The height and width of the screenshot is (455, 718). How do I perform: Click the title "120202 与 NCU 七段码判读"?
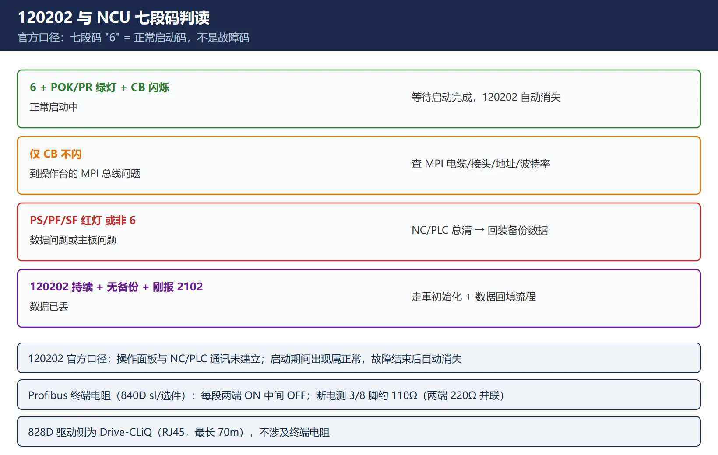[x=113, y=17]
